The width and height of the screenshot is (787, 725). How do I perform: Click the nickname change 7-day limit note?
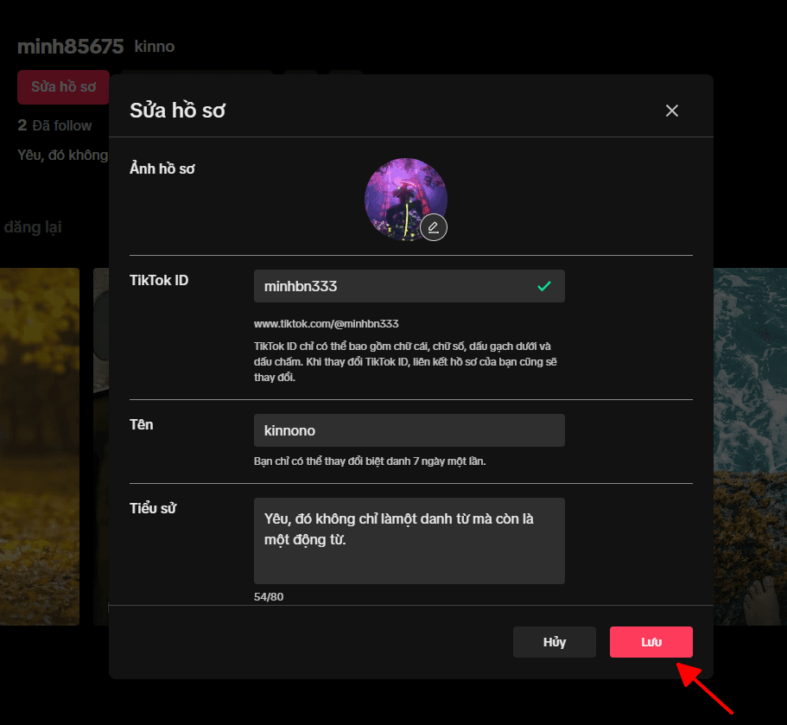pyautogui.click(x=370, y=461)
